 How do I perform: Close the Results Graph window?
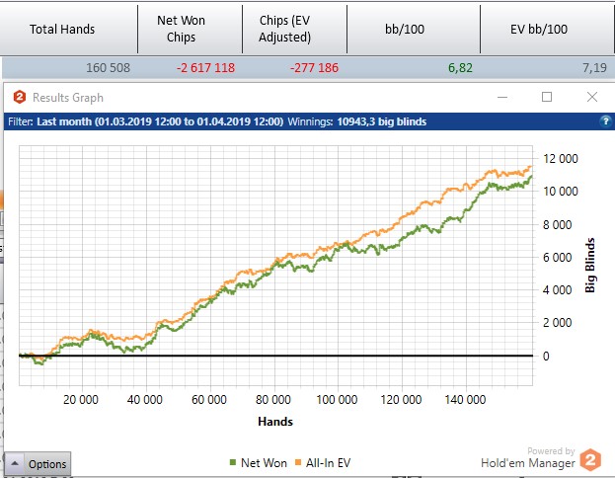(x=592, y=97)
